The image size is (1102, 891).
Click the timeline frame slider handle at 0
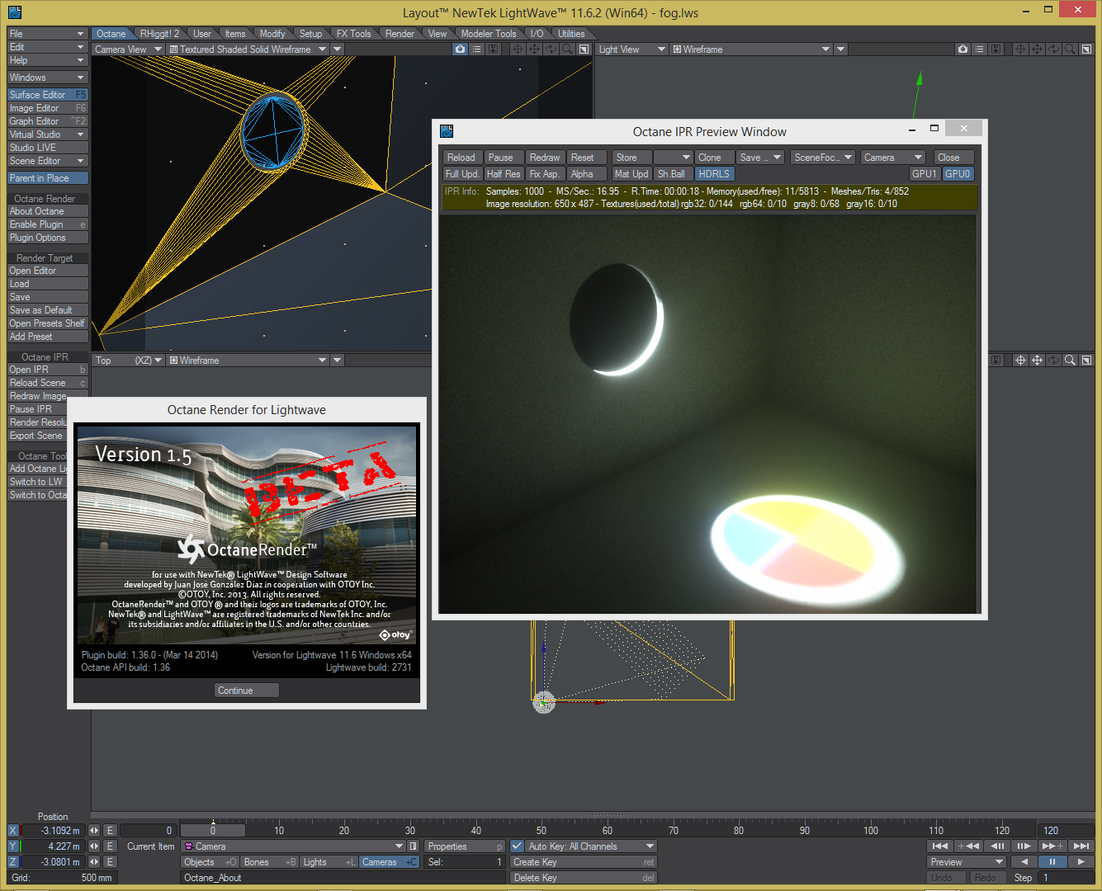[x=213, y=831]
